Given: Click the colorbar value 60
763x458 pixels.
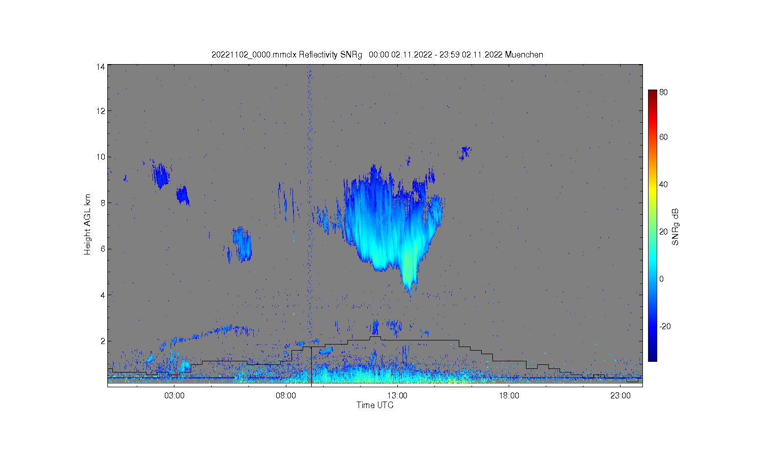Looking at the screenshot, I should point(663,137).
